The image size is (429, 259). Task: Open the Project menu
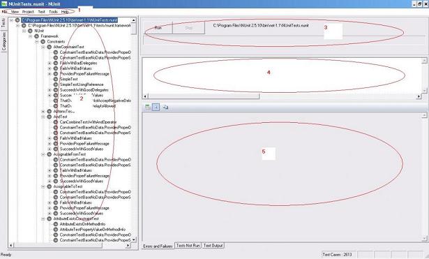point(28,12)
